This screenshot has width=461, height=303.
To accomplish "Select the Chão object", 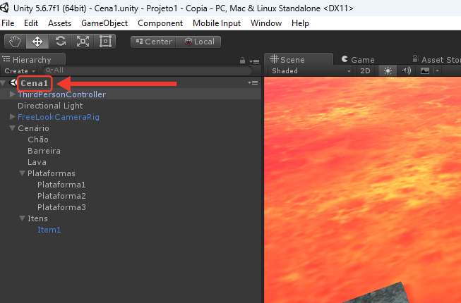I will tap(38, 140).
